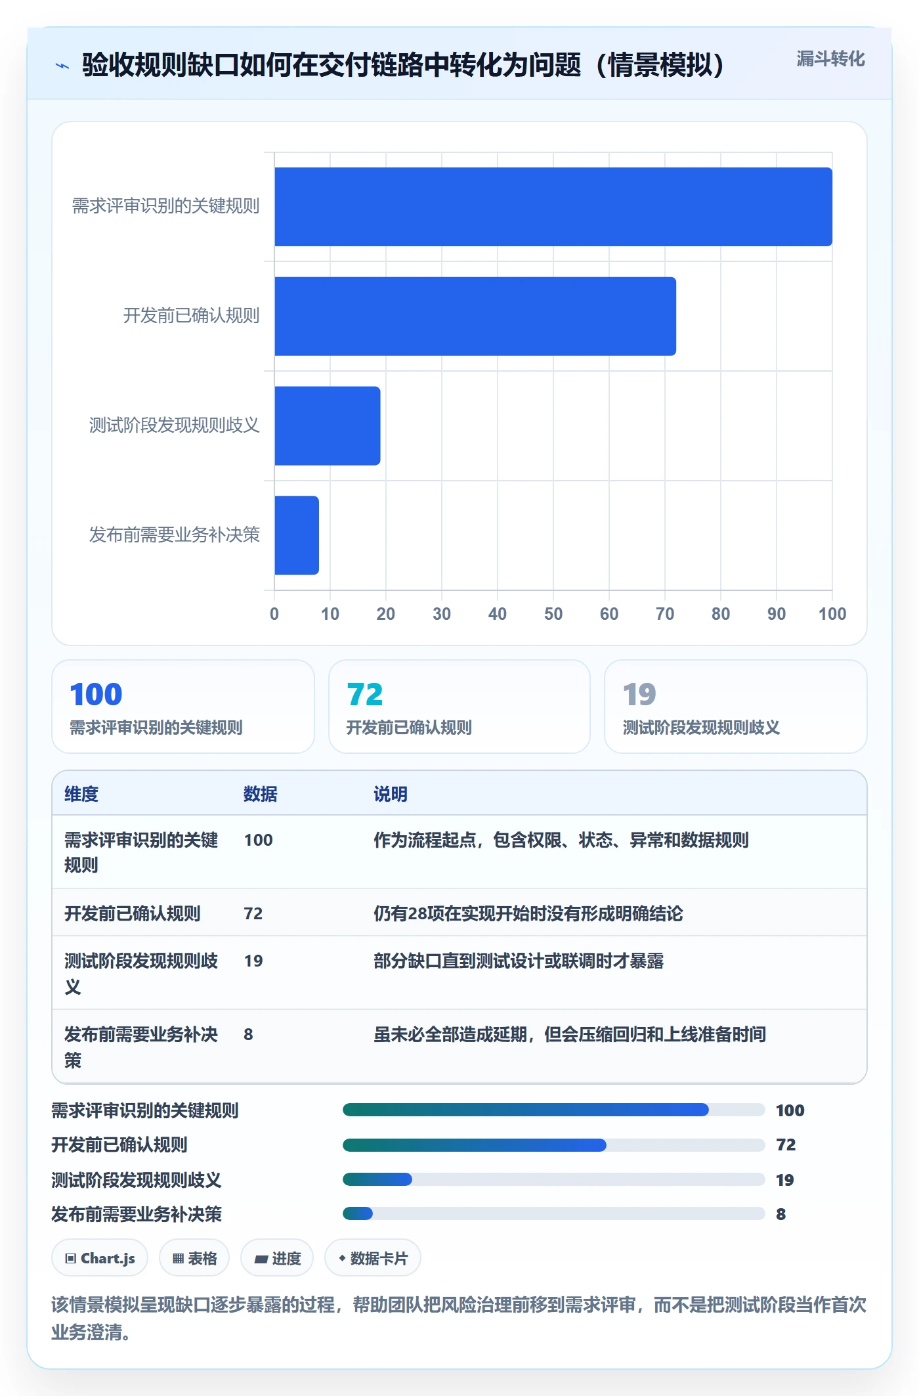Click table cell 部分缺口直到测试设计或联调时才暴露

pyautogui.click(x=519, y=961)
